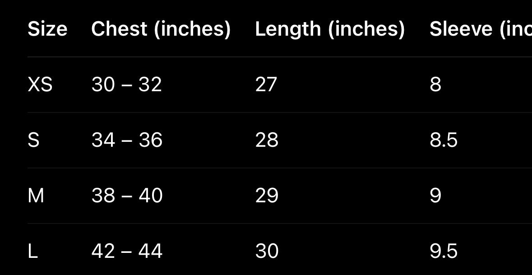Click the XS size row label
The height and width of the screenshot is (275, 532).
[x=40, y=84]
